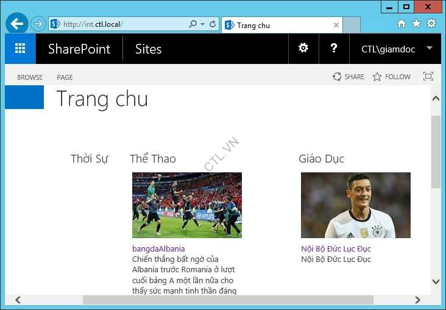
Task: Click the help question mark icon
Action: pos(334,49)
